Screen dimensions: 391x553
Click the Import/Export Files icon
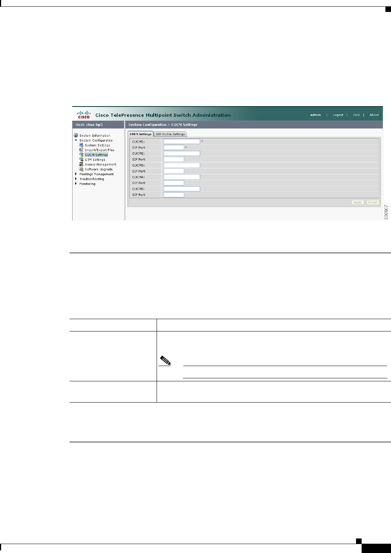point(81,150)
